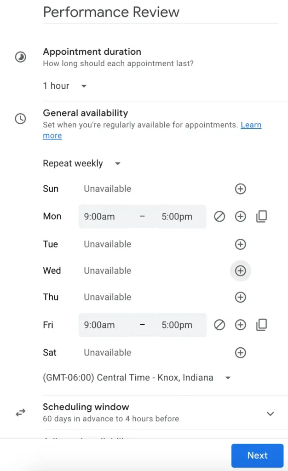Open the Learn more link
The width and height of the screenshot is (288, 471).
(251, 125)
